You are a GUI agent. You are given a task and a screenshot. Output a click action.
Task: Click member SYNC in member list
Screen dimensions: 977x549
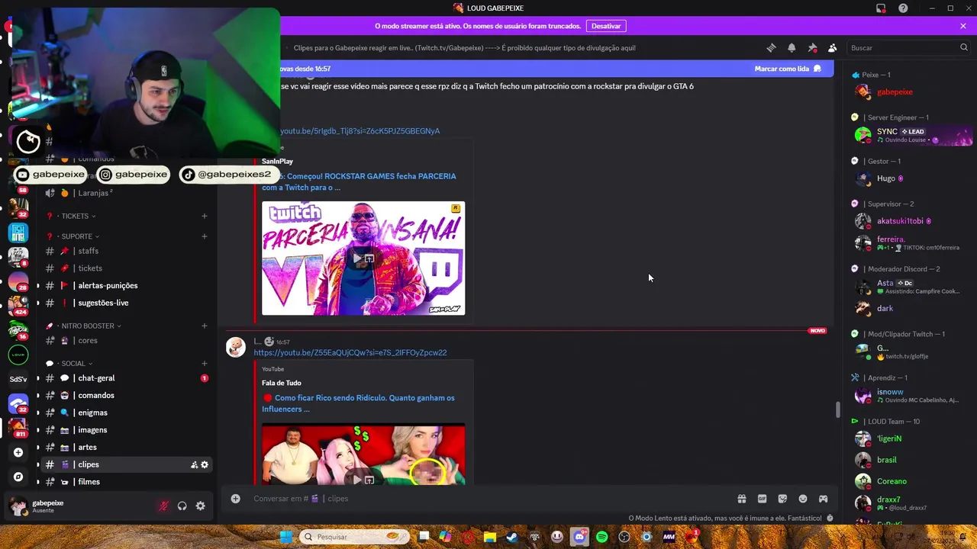pos(912,135)
